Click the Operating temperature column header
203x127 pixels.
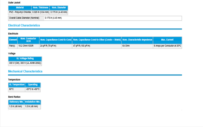33,85
